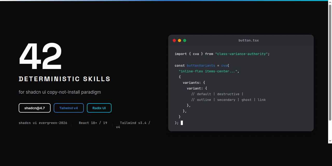Click the 'variant: {' code line

[x=197, y=88]
